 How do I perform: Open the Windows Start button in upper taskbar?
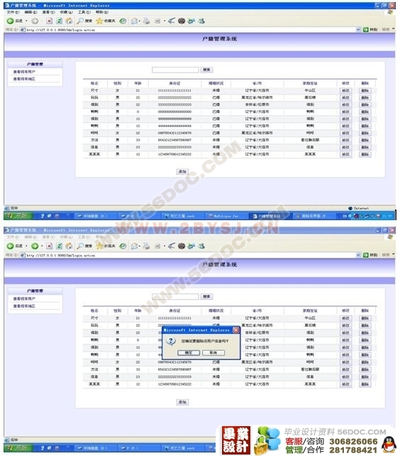pyautogui.click(x=18, y=216)
